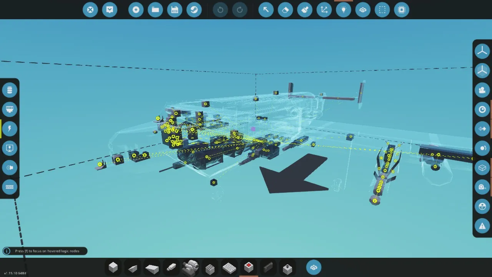Screen dimensions: 492x277
Task: Choose the paint brush tool
Action: [x=305, y=10]
